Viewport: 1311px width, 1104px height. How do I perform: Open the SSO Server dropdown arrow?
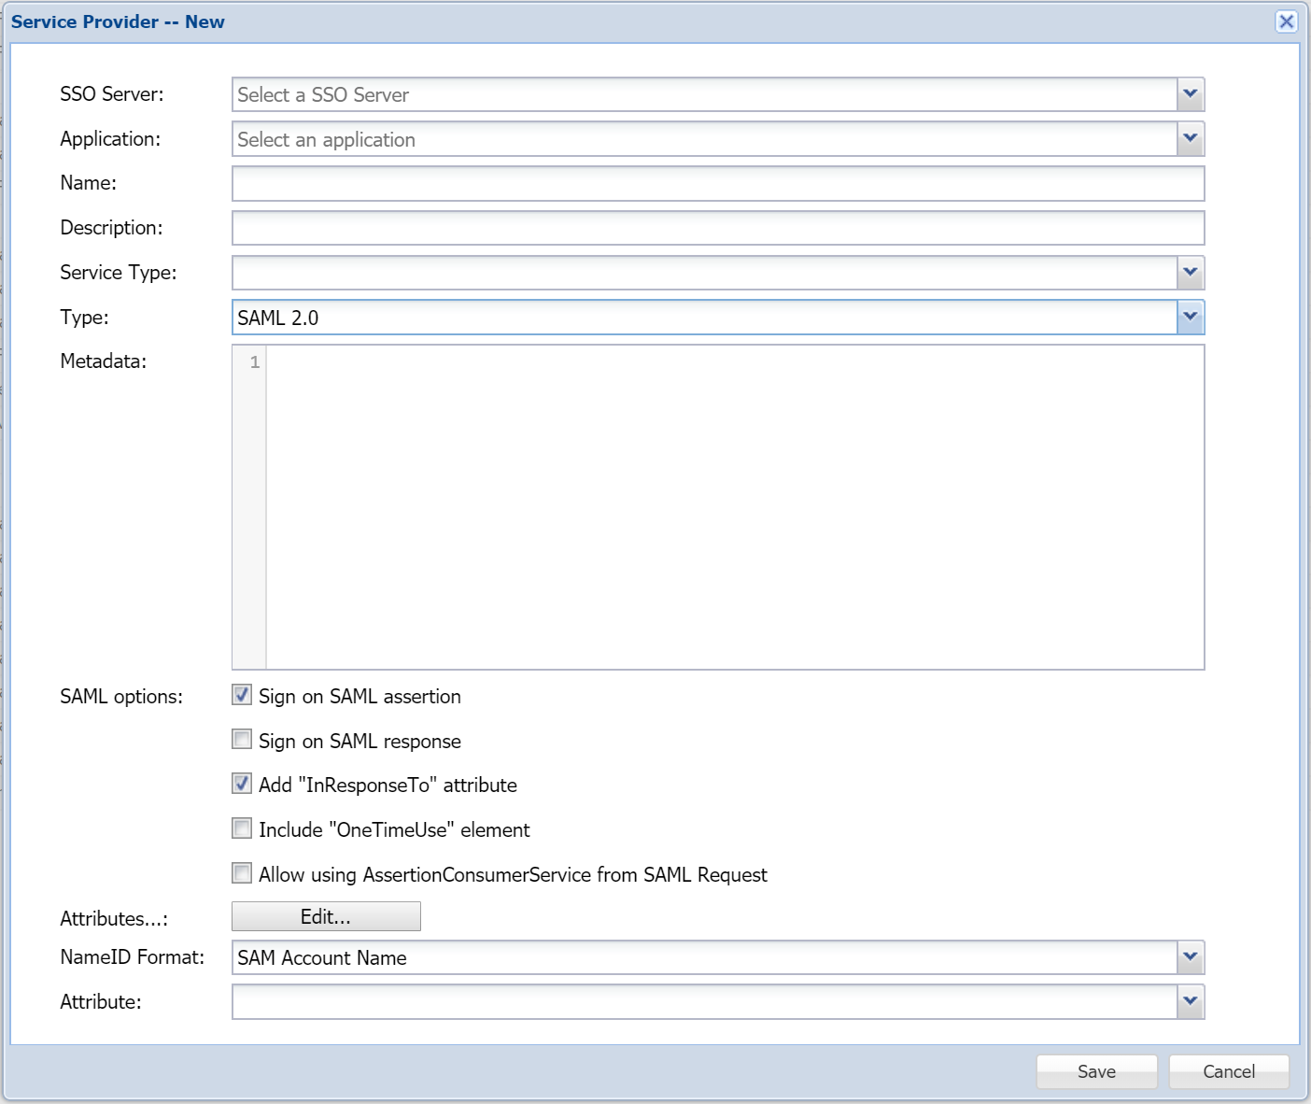[x=1190, y=94]
